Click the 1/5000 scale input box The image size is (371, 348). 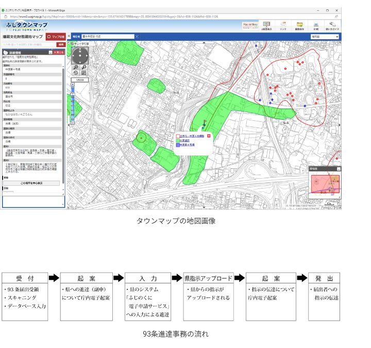(x=80, y=80)
